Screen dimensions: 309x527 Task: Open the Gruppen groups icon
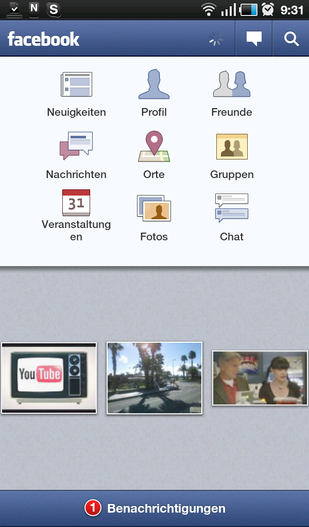coord(232,147)
